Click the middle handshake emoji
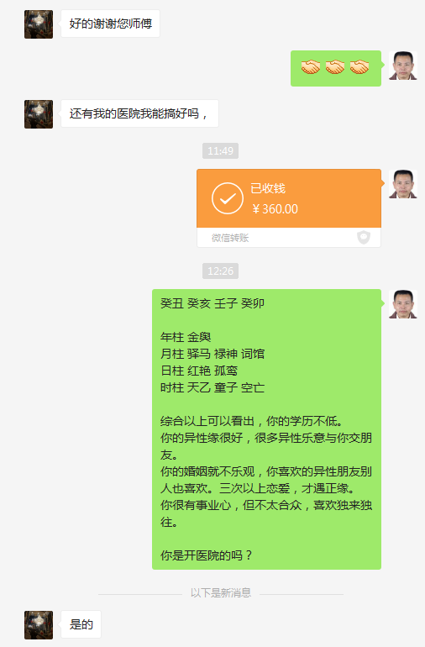The width and height of the screenshot is (425, 647). (335, 67)
